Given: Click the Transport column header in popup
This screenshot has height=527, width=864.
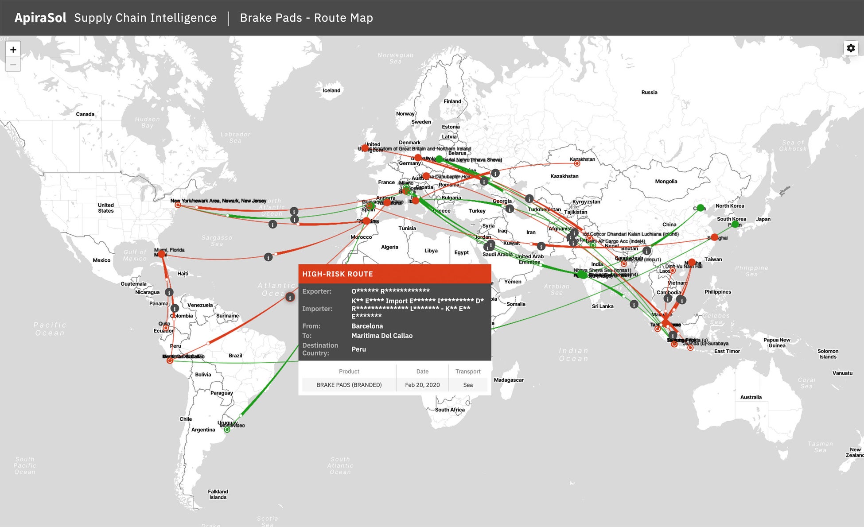Looking at the screenshot, I should pyautogui.click(x=467, y=372).
